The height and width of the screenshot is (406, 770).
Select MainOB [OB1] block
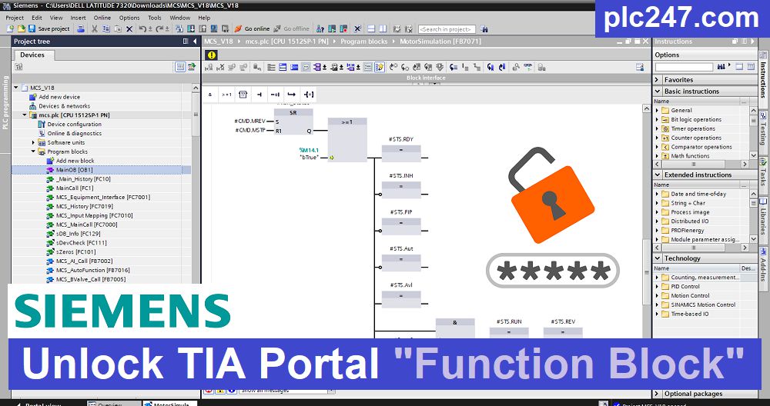point(74,170)
